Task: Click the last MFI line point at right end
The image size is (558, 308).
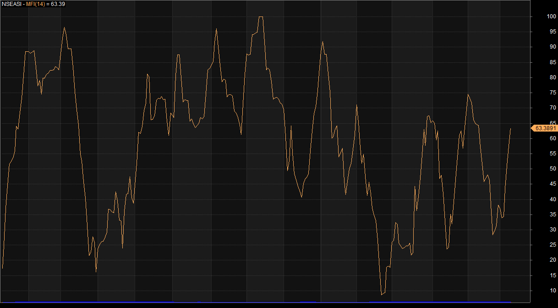Action: click(510, 129)
